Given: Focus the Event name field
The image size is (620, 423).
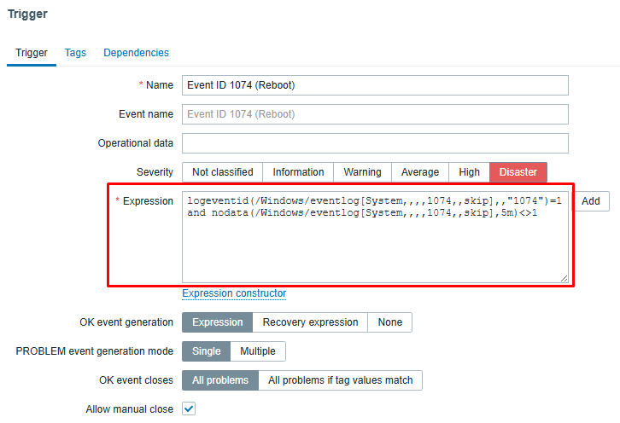Looking at the screenshot, I should pos(375,114).
